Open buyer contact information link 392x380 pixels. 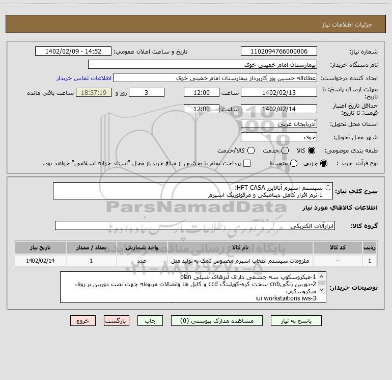coord(84,78)
